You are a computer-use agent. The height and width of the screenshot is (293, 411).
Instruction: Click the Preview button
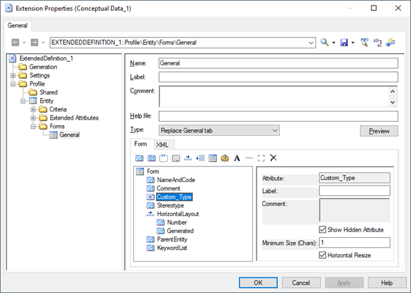point(378,131)
